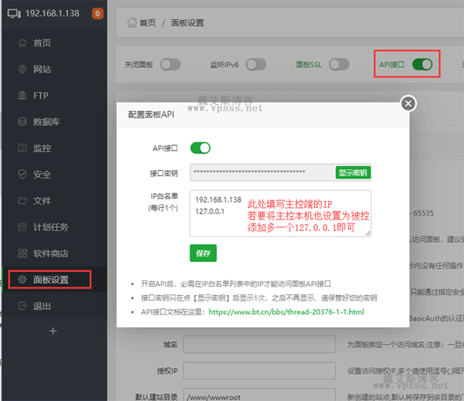Toggle the 关闭面板 switch
Viewport: 464px width, 401px height.
pos(170,65)
